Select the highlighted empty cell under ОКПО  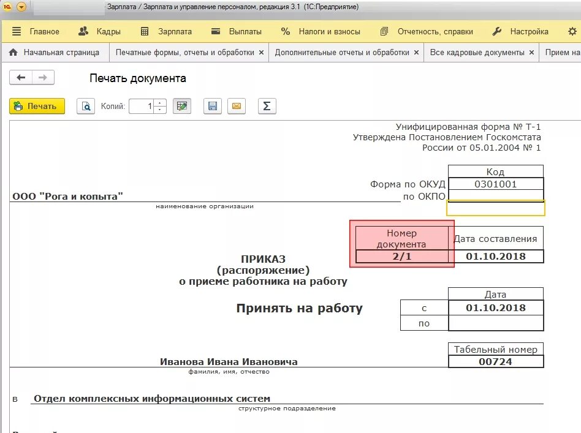(496, 208)
